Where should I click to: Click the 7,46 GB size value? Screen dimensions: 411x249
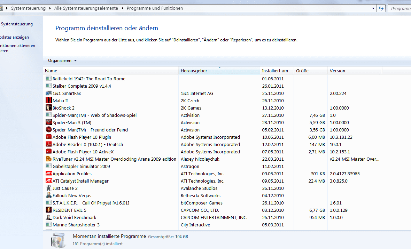(x=317, y=115)
